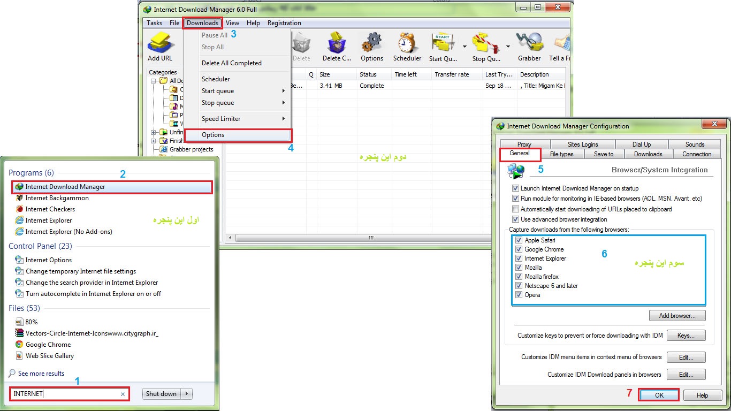Open Start Queue dropdown arrow in toolbar
Screen dimensions: 731x411
coord(465,47)
